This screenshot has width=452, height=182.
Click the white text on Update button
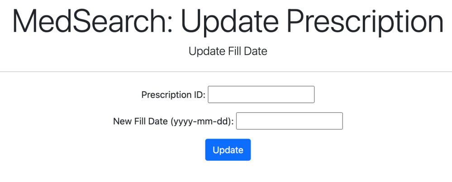pos(228,150)
